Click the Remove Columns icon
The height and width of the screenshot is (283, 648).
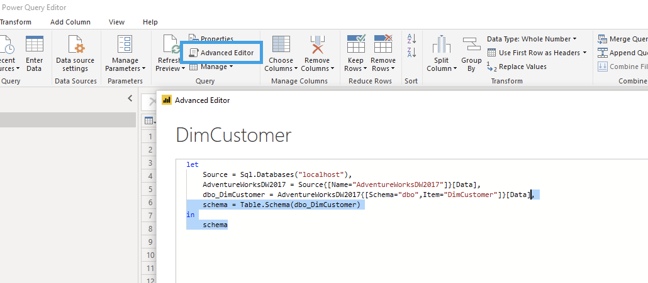(x=317, y=44)
